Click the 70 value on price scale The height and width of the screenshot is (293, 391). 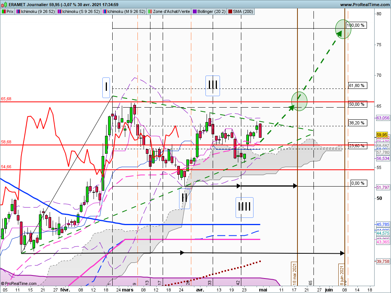point(379,75)
